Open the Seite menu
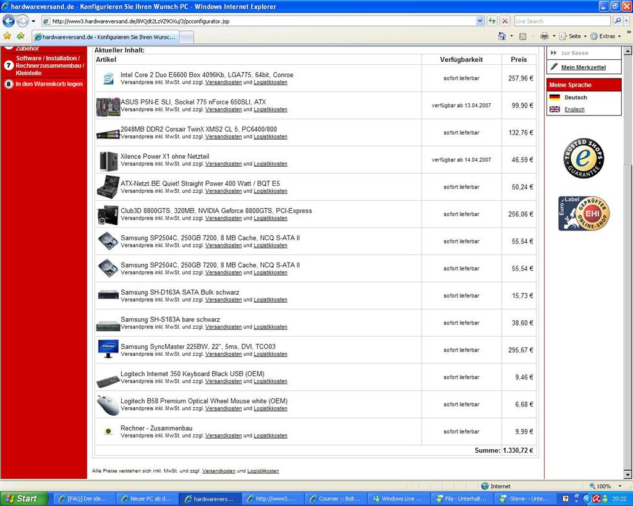Screen dimensions: 633x506 click(x=574, y=36)
